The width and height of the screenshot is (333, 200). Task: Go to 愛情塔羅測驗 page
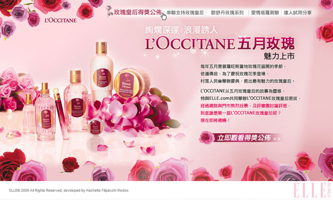click(265, 13)
